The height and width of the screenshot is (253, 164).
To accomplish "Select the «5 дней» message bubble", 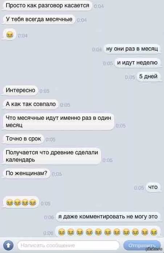I will 148,76.
